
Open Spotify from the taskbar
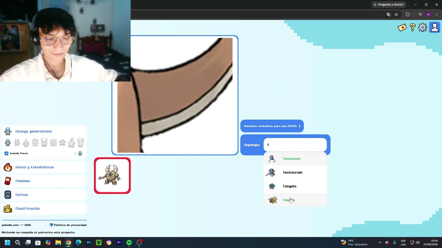click(x=129, y=242)
